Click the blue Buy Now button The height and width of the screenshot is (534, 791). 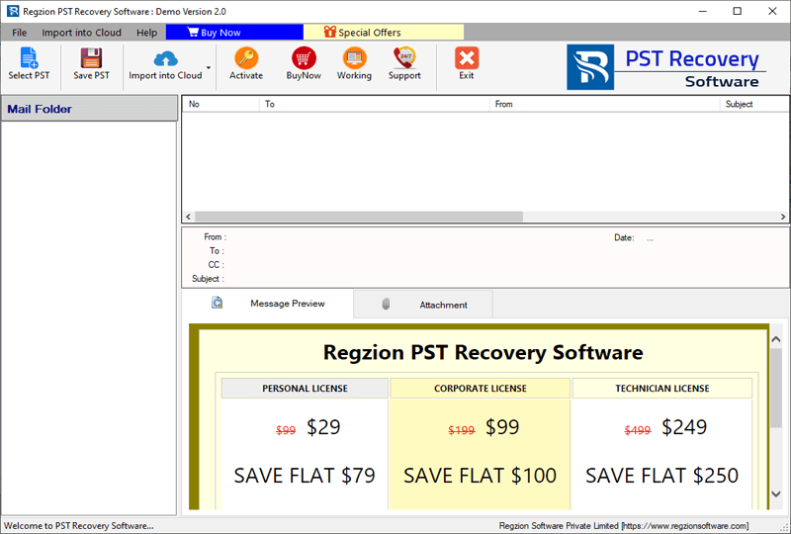click(234, 33)
